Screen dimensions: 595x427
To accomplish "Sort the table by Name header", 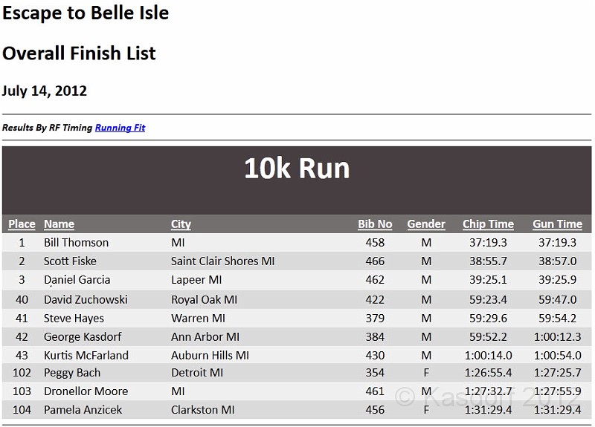I will 59,224.
